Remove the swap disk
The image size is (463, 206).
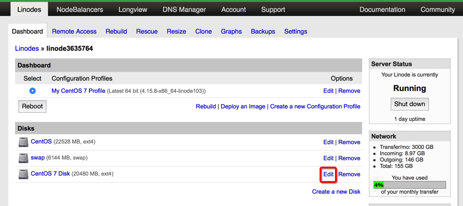pos(349,158)
